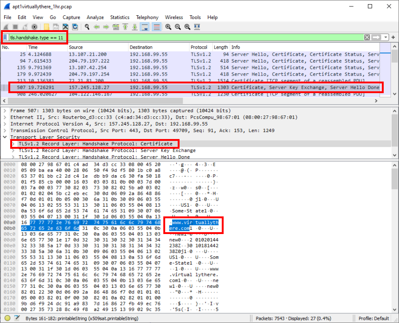
Task: Go back in packet history
Action: coord(97,27)
